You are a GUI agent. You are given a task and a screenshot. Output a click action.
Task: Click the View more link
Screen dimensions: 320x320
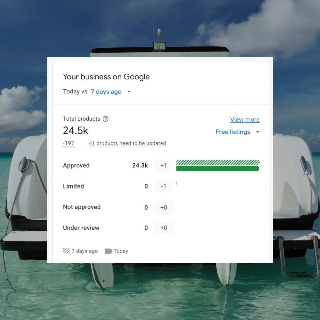[x=245, y=120]
